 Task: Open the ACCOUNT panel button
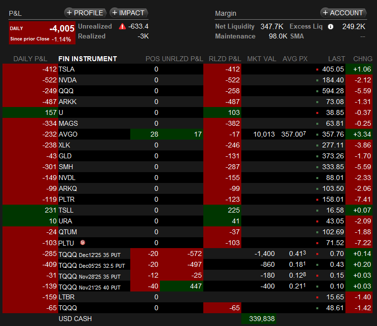pos(343,13)
